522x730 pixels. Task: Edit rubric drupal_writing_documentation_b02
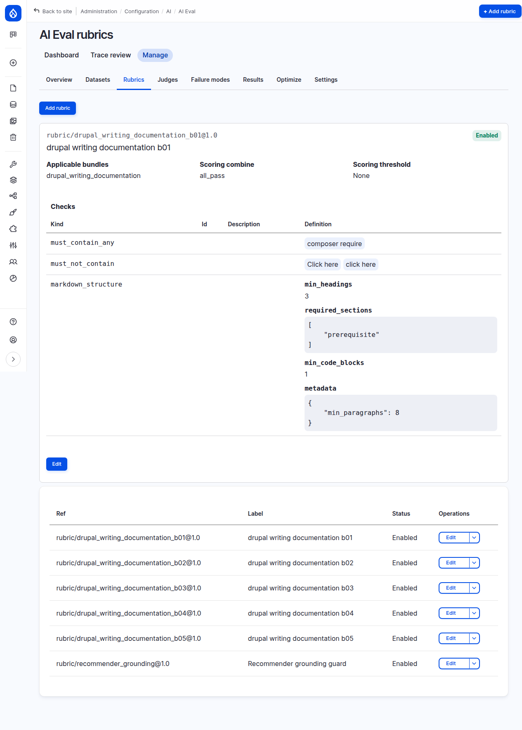pos(454,563)
